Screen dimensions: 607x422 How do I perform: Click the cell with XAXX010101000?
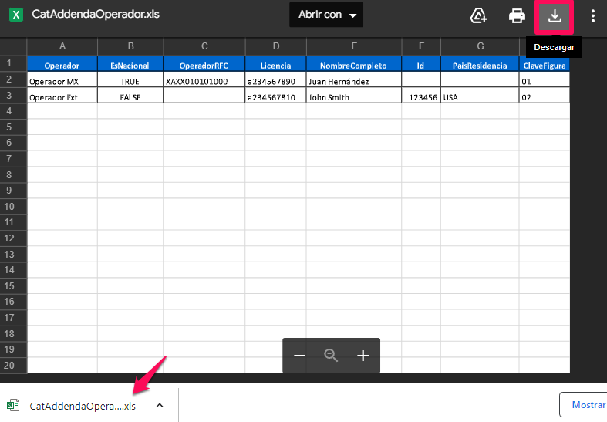coord(204,81)
